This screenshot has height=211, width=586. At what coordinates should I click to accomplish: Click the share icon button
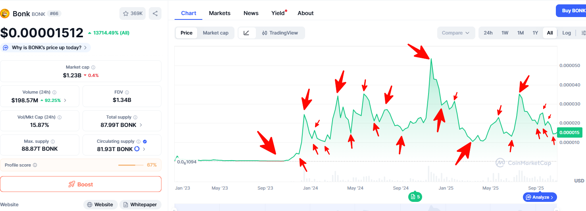pos(155,13)
